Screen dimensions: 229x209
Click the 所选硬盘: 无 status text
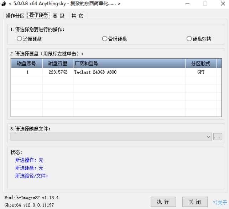(29, 168)
